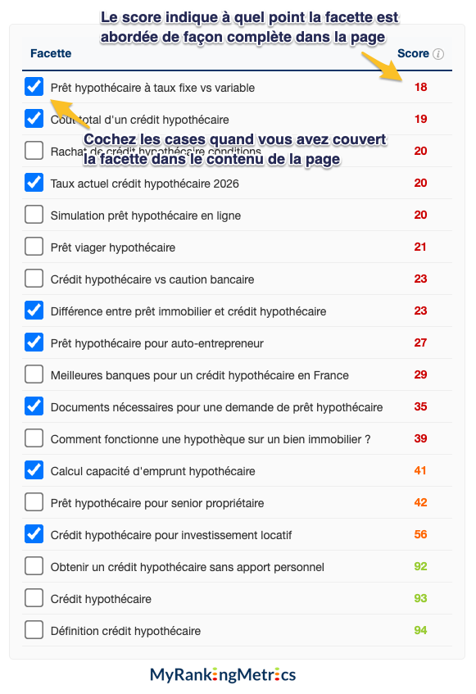Uncheck Coût total d'un crédit hypothécaire

point(34,119)
